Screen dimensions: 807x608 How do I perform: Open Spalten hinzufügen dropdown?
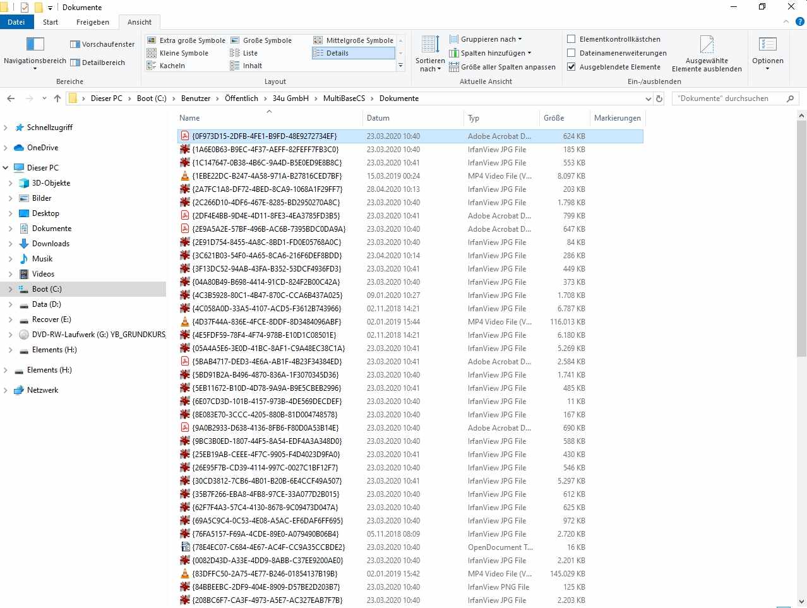pyautogui.click(x=490, y=53)
